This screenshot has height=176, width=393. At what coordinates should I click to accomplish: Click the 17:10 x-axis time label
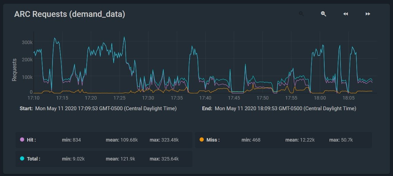coord(33,98)
